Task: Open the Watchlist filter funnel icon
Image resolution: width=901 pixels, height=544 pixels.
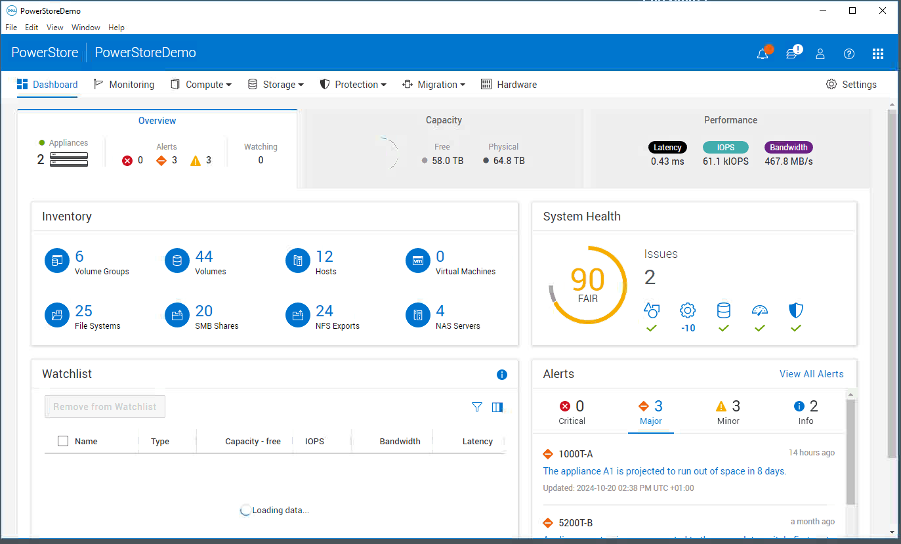Action: click(477, 407)
